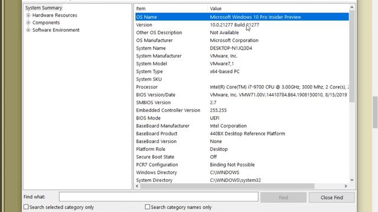
Task: Select the Version row label
Action: [x=144, y=25]
